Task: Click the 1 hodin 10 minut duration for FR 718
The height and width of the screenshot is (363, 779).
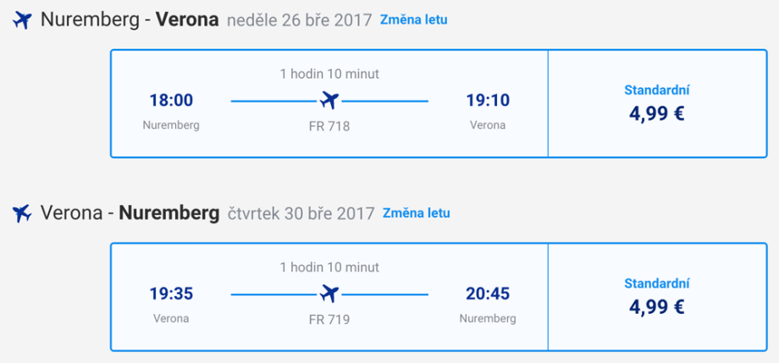Action: coord(329,74)
